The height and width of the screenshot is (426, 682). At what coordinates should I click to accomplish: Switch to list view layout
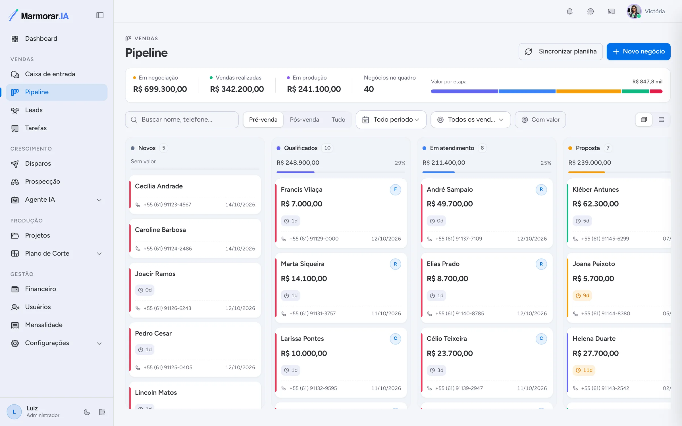coord(661,120)
